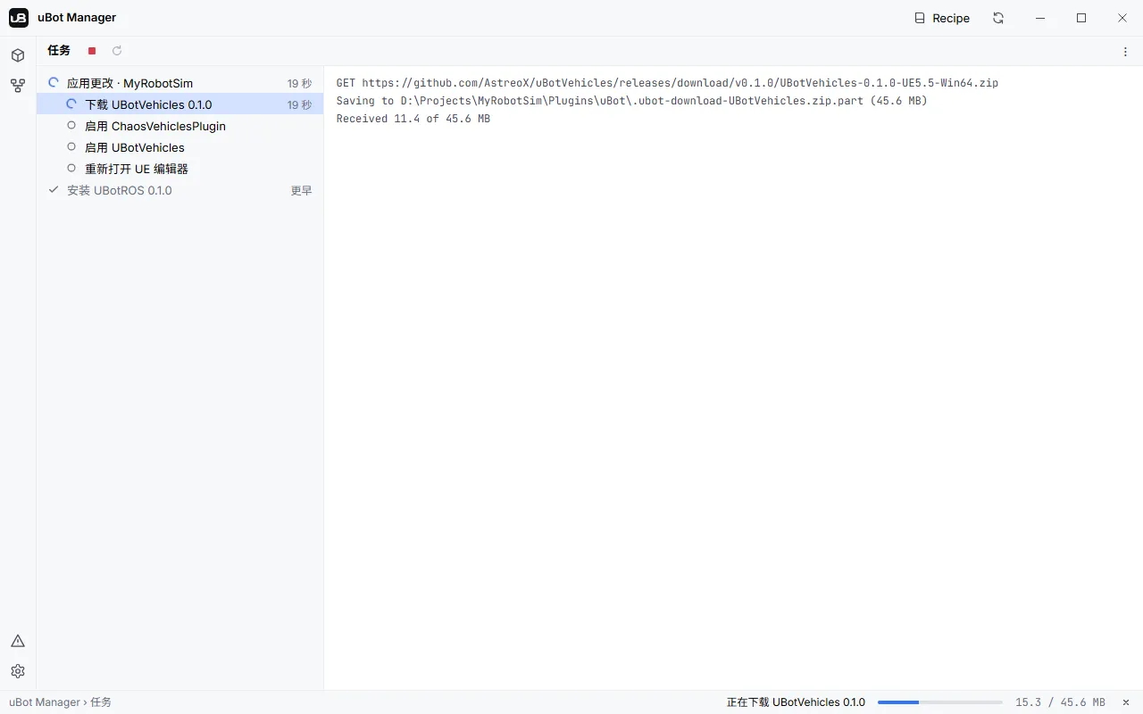Click the 任务 panel heading
The height and width of the screenshot is (714, 1143).
pyautogui.click(x=59, y=51)
